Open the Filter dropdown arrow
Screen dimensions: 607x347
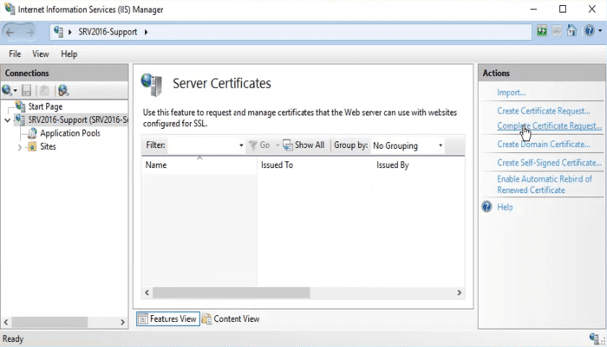(x=241, y=145)
